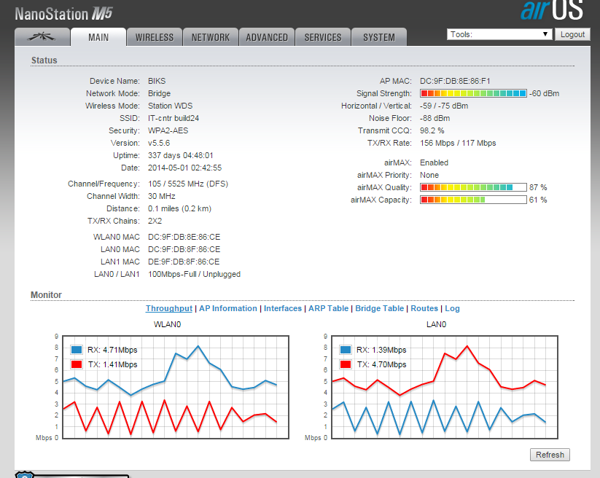
Task: Go to the ADVANCED tab
Action: point(267,37)
